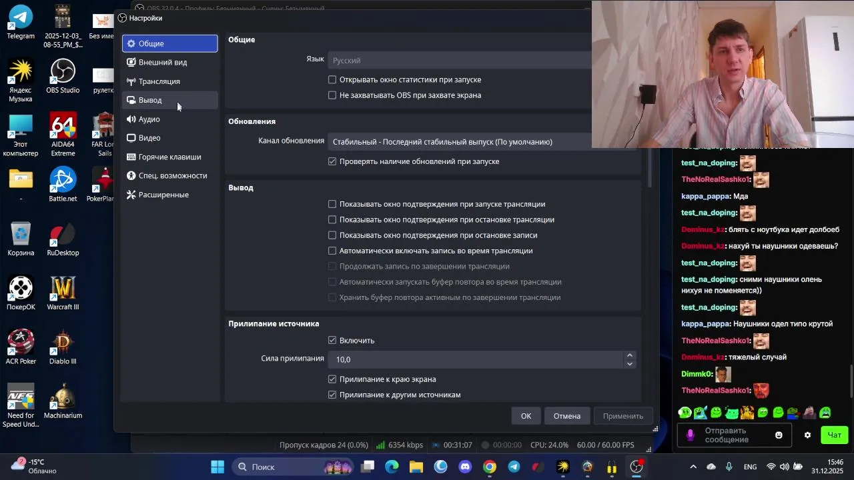Open the Внешний вид settings section
854x480 pixels.
[169, 62]
